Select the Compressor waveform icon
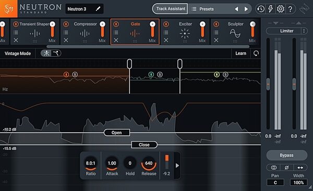Image resolution: width=313 pixels, height=191 pixels. coord(85,33)
